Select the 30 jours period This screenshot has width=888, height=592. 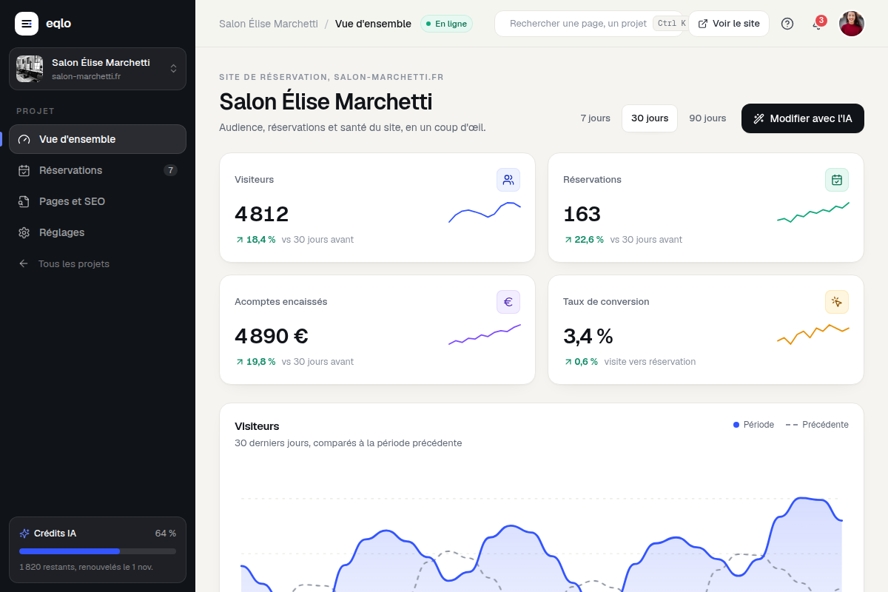pos(650,118)
